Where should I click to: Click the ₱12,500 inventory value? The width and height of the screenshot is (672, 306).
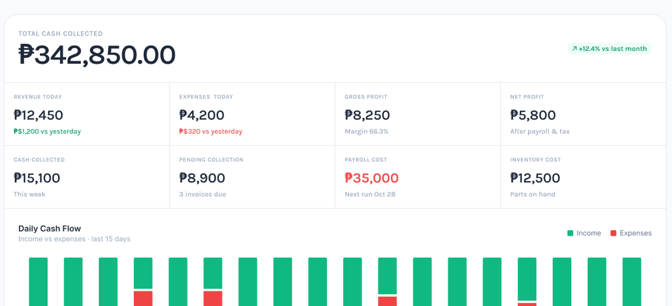535,178
